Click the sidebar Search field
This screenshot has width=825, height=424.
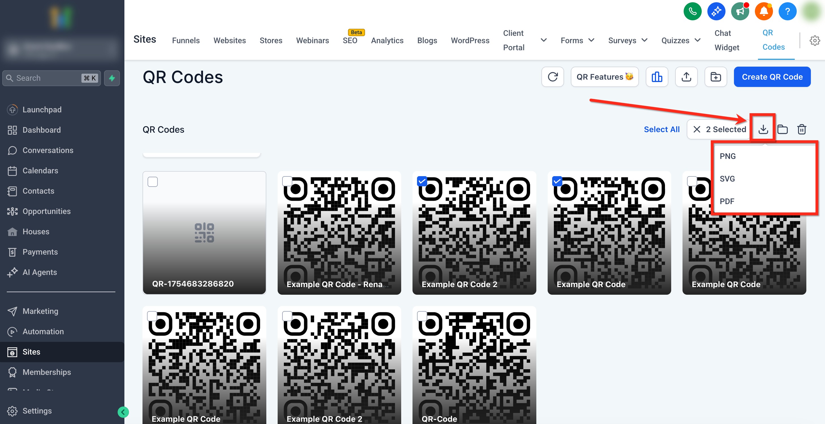tap(48, 78)
